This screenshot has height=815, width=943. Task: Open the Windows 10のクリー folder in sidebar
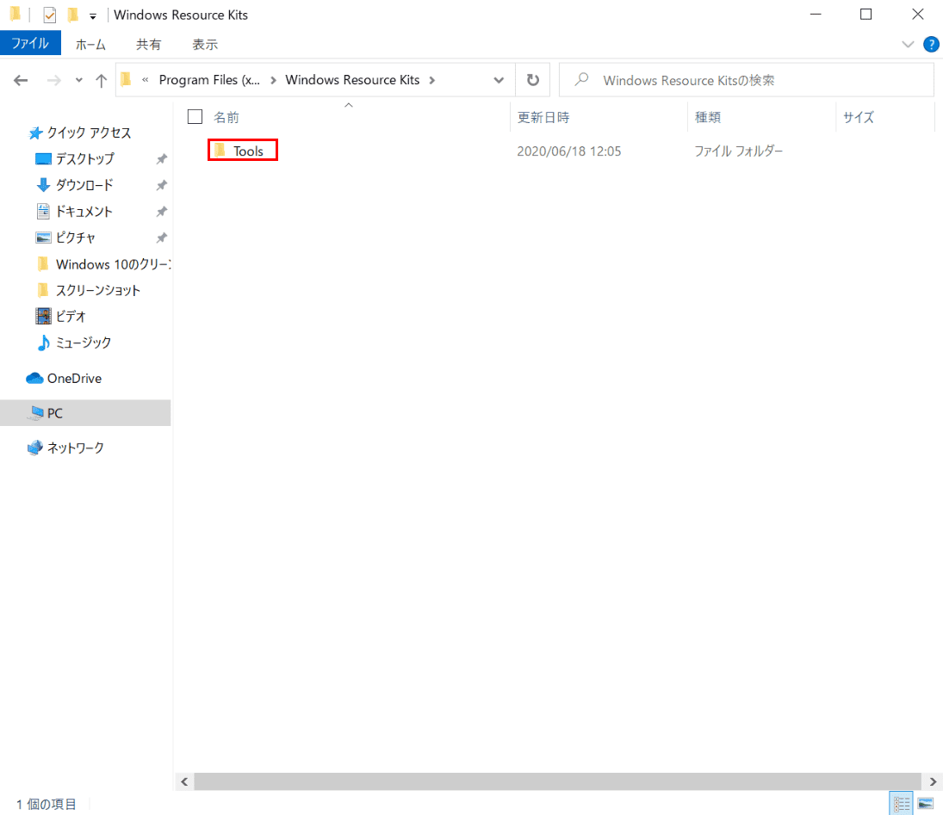[x=113, y=264]
